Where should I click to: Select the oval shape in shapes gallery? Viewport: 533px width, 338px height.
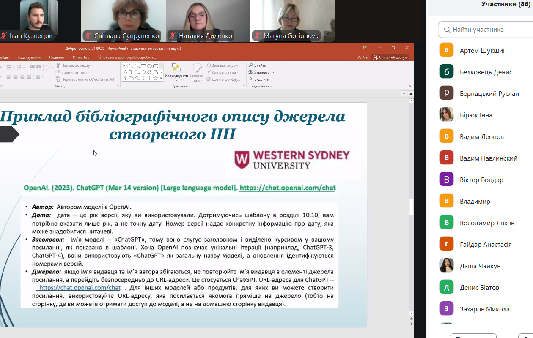click(x=149, y=66)
